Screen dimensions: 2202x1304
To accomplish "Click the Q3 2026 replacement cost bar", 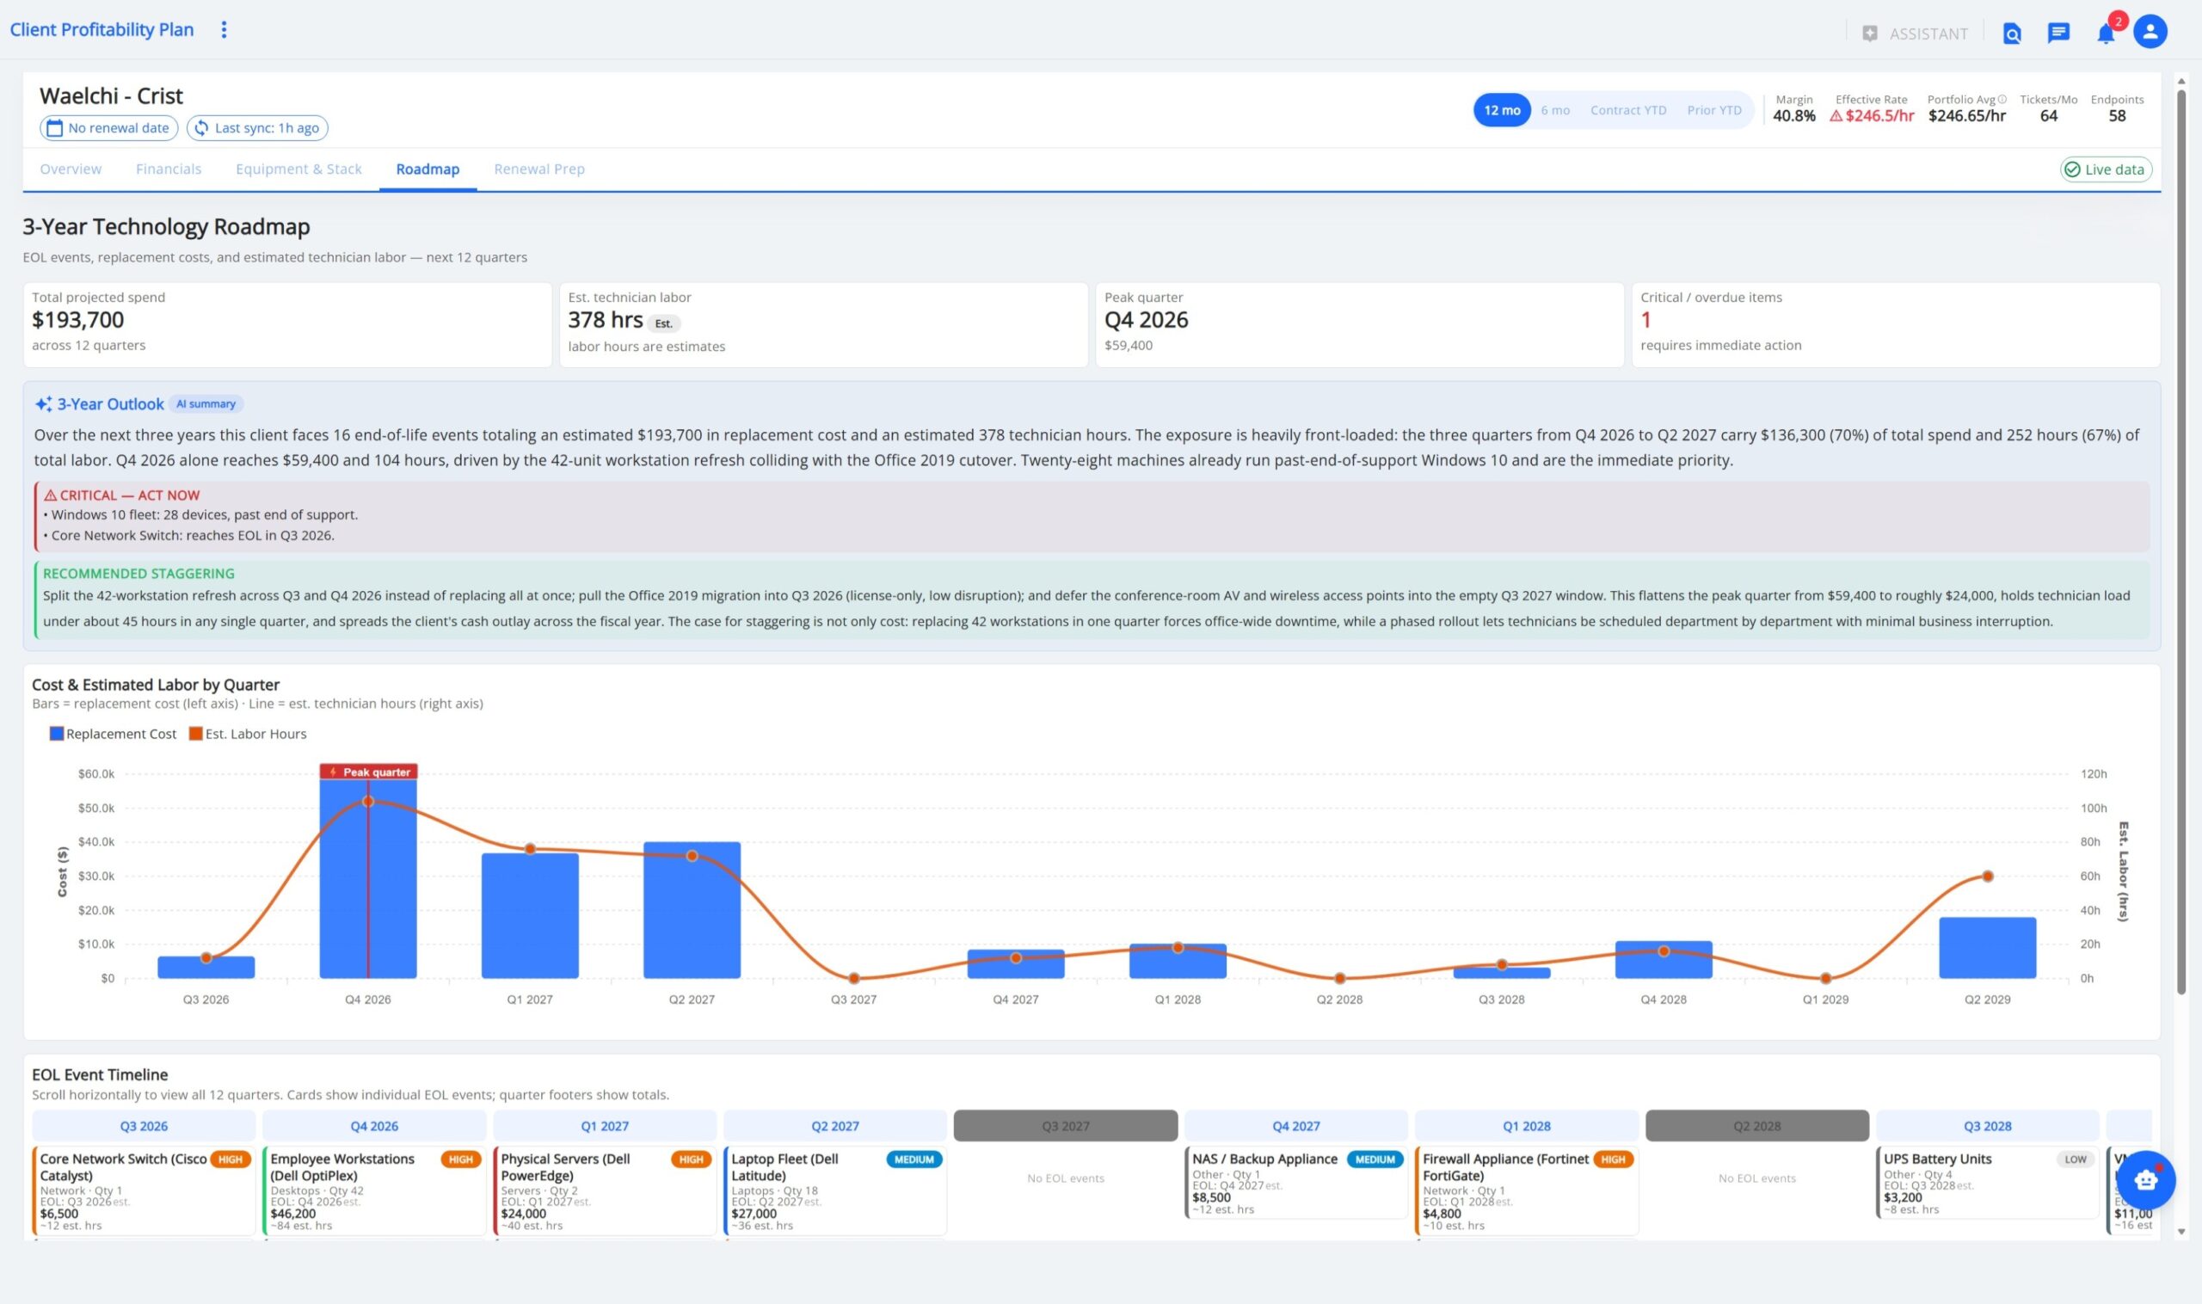I will point(206,968).
